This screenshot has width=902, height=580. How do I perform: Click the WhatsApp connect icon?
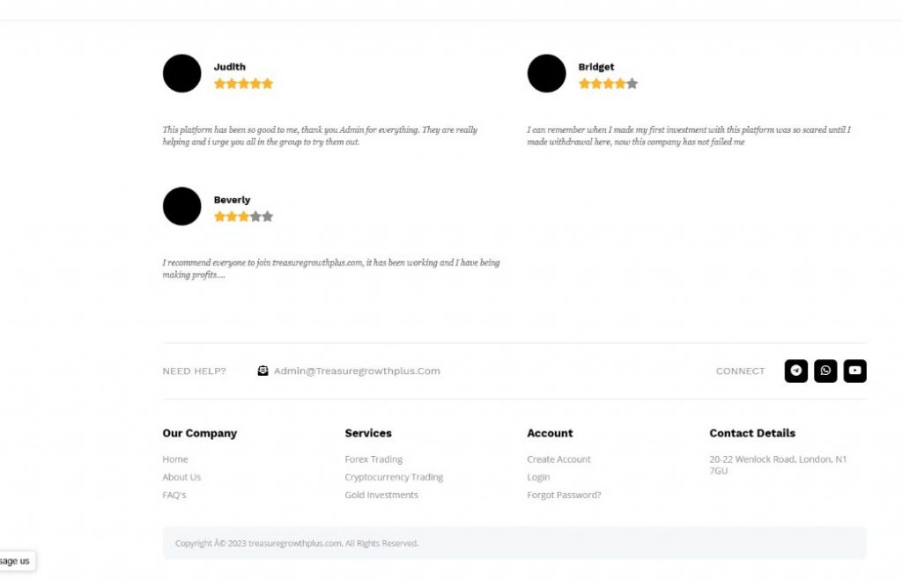pos(825,371)
